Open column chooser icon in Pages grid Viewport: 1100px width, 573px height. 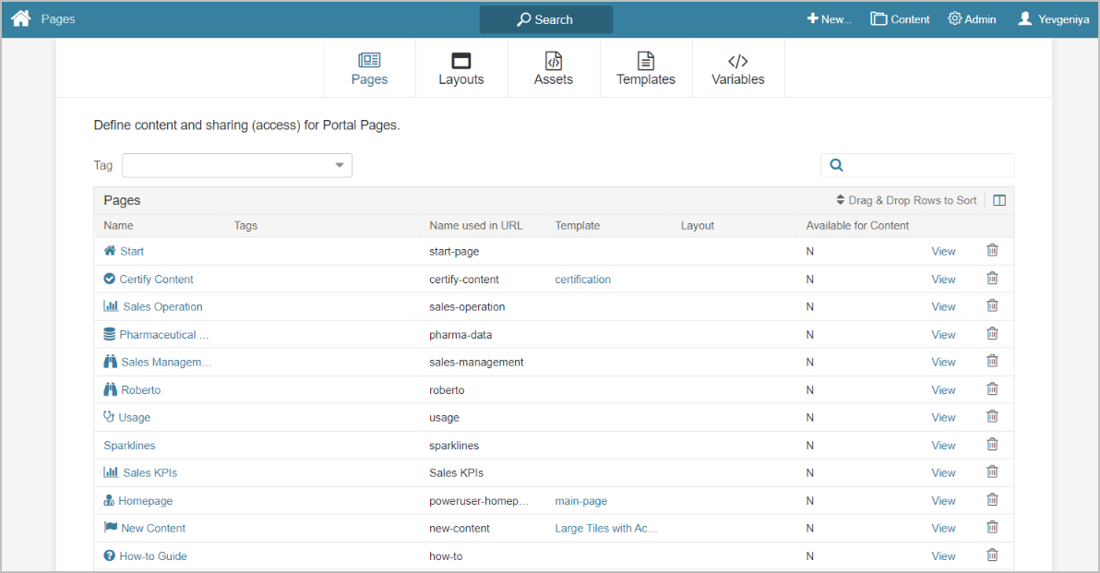click(x=998, y=200)
